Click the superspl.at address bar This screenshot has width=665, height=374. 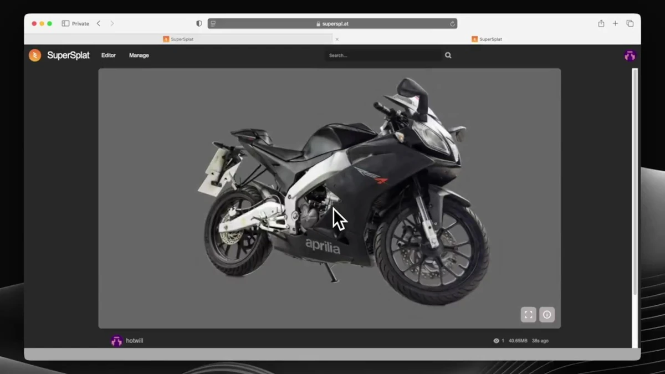click(x=332, y=24)
